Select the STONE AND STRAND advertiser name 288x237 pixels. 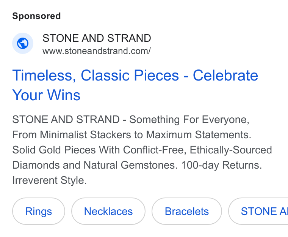(97, 38)
